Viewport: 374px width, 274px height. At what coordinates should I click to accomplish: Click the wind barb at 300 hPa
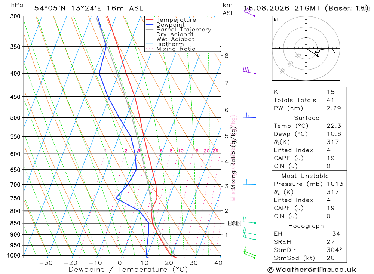[x=250, y=13]
